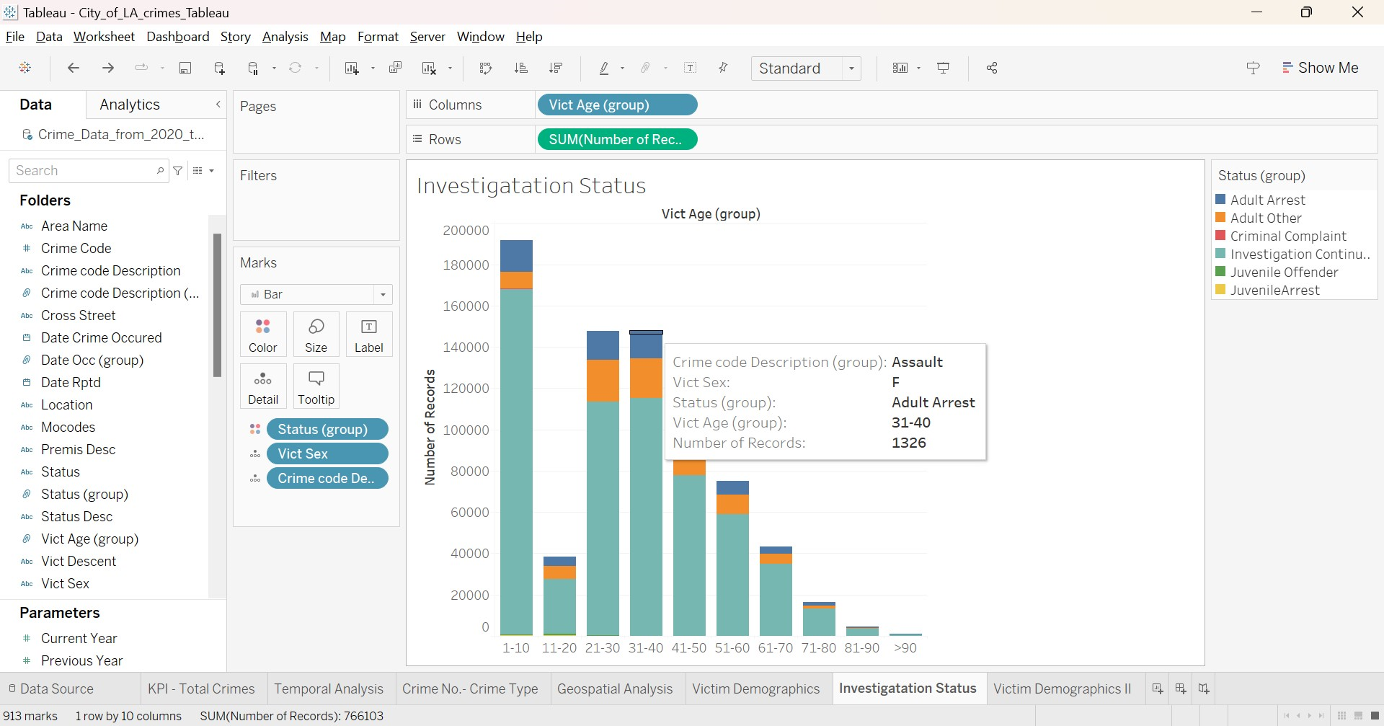
Task: Add a new data source
Action: (219, 68)
